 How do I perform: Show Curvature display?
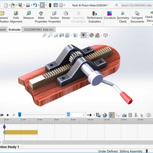coord(110,15)
